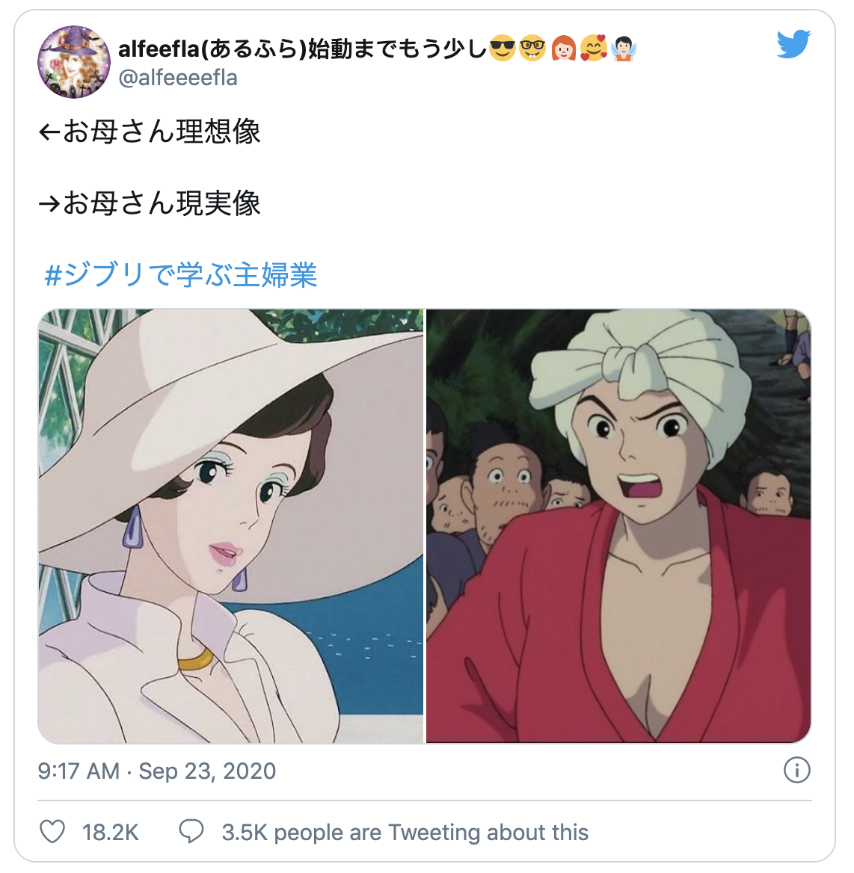Open hashtag #ジブリで学ぶ主婦業
Screen dimensions: 854x873
pyautogui.click(x=180, y=275)
